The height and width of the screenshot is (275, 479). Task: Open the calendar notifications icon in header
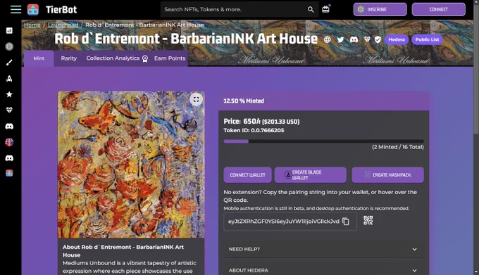325,9
